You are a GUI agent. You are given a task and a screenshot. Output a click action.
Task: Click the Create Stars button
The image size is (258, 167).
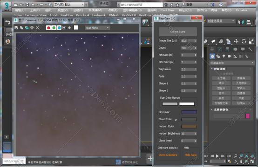pos(178,32)
